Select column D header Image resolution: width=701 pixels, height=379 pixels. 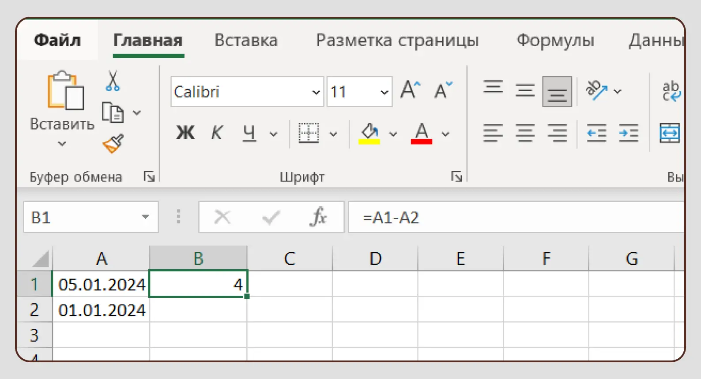(375, 259)
